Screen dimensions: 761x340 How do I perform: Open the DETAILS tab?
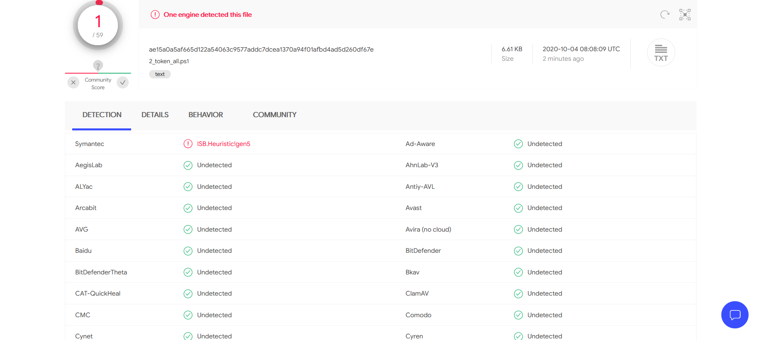(155, 115)
